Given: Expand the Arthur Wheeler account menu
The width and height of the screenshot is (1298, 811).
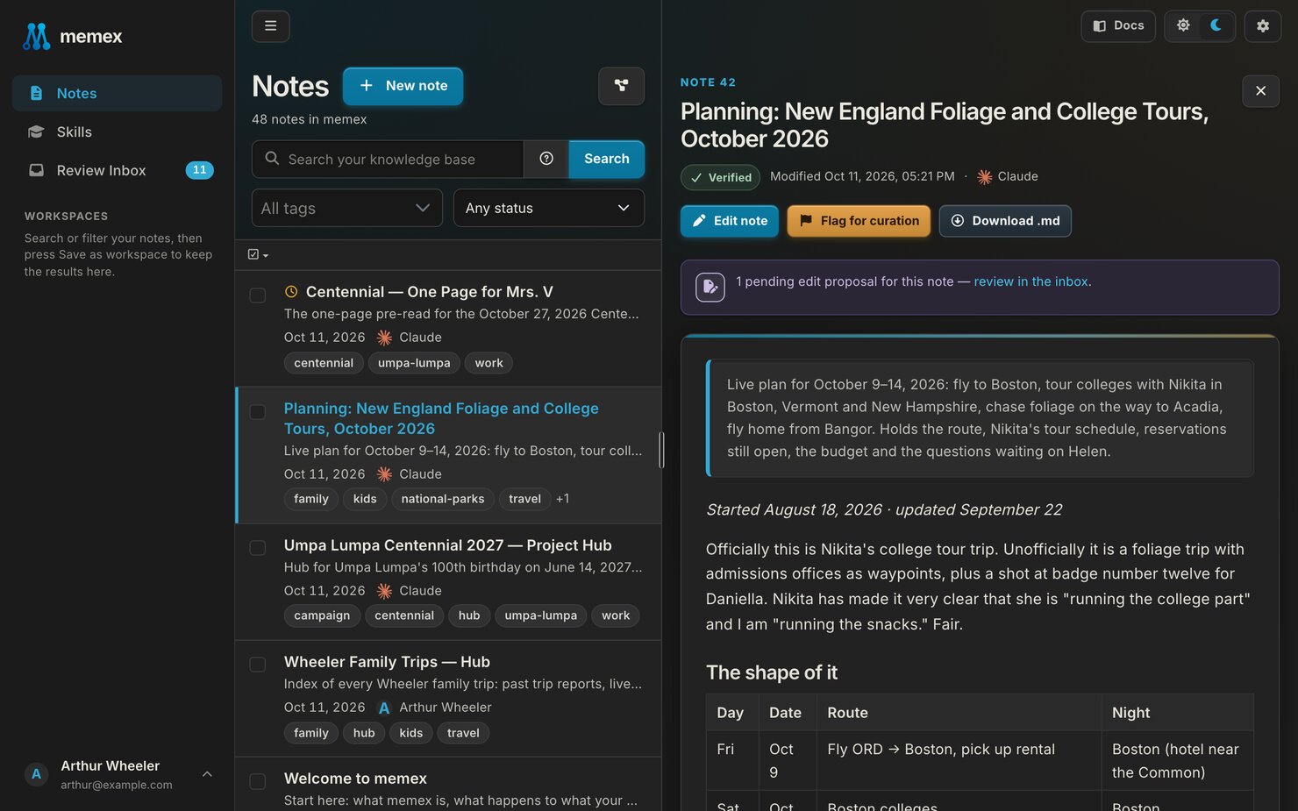Looking at the screenshot, I should coord(207,774).
